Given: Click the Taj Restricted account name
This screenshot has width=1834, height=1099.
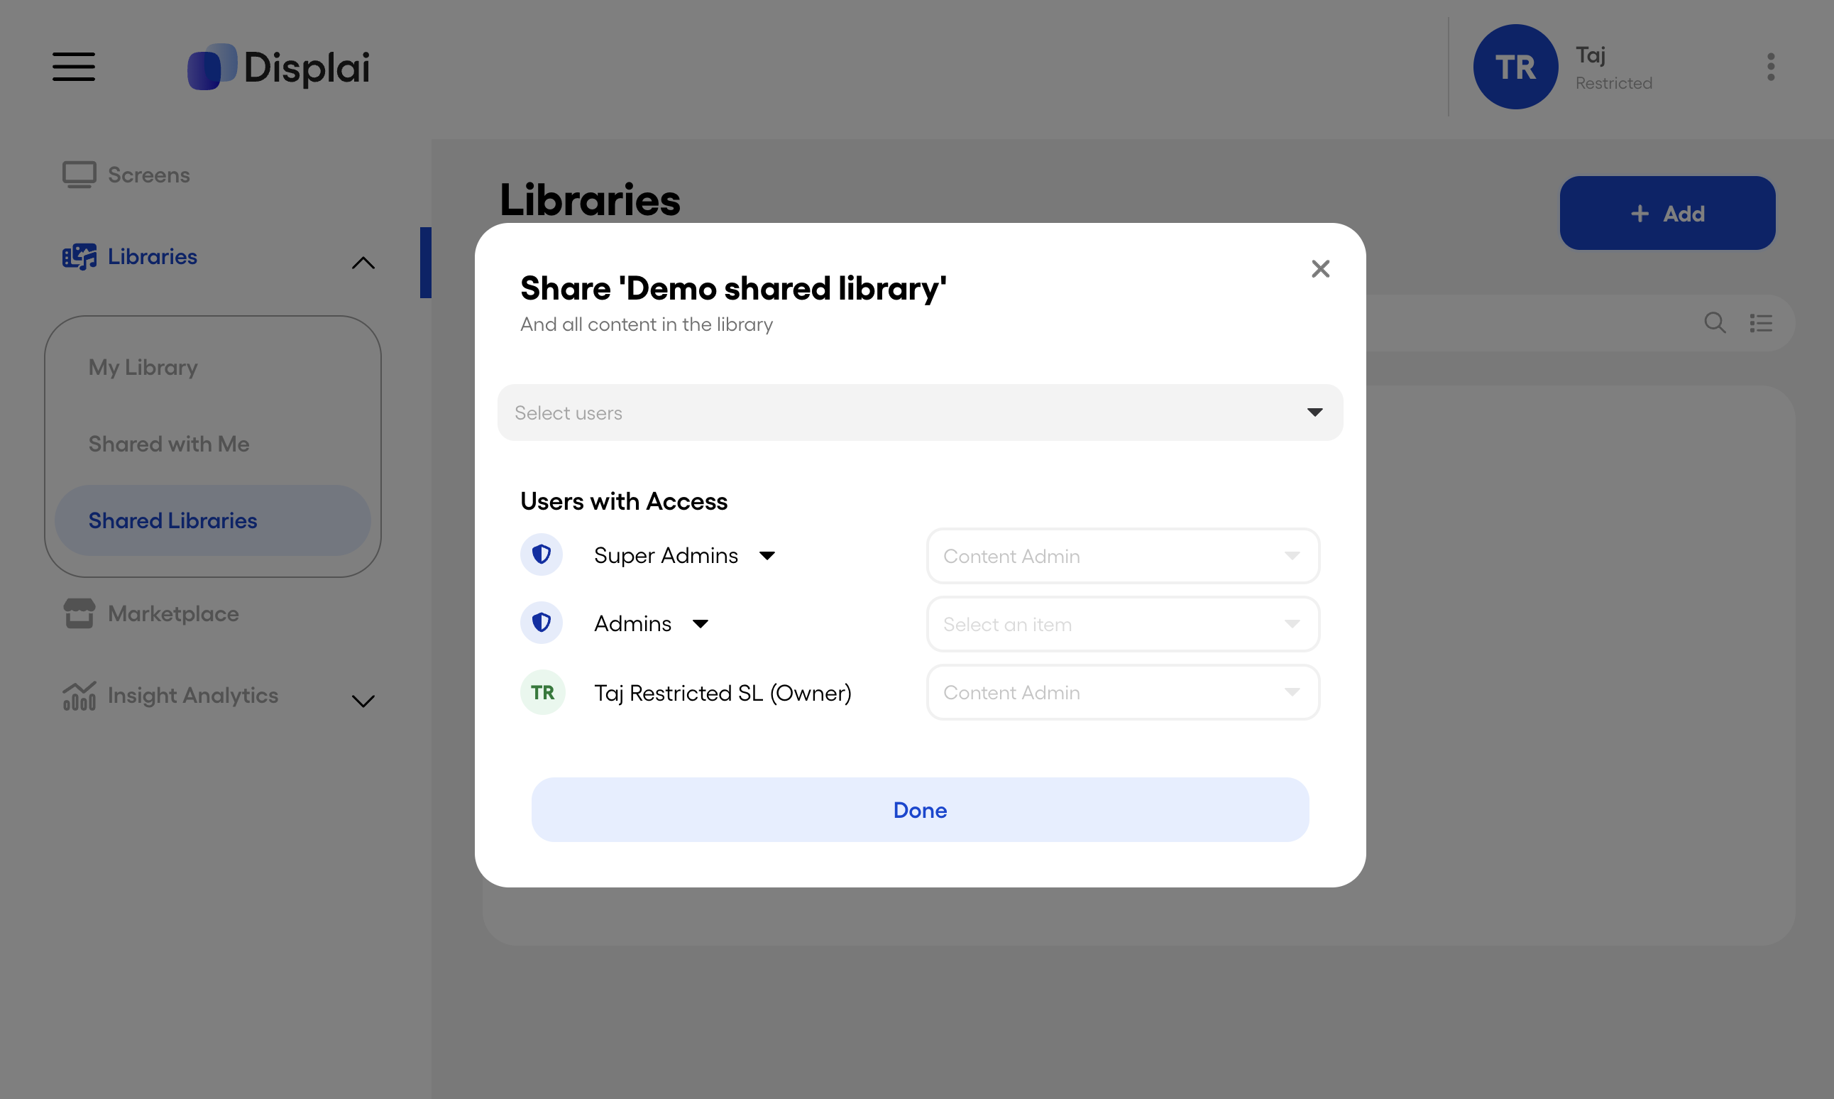Looking at the screenshot, I should [1613, 67].
